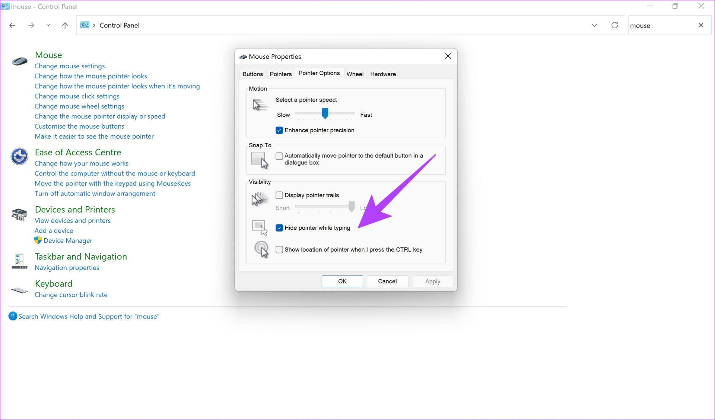Click the Mouse Properties title bar icon
The image size is (715, 420).
pyautogui.click(x=243, y=57)
